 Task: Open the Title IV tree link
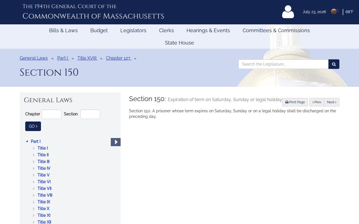click(44, 168)
